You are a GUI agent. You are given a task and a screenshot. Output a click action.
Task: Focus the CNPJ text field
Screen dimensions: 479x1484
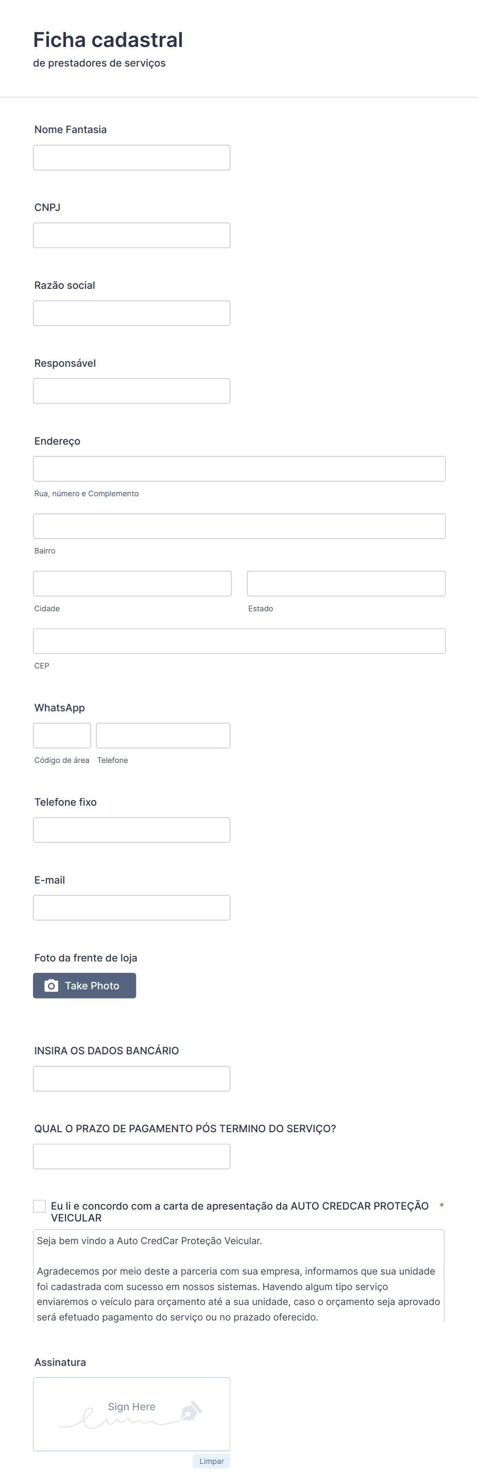(132, 236)
